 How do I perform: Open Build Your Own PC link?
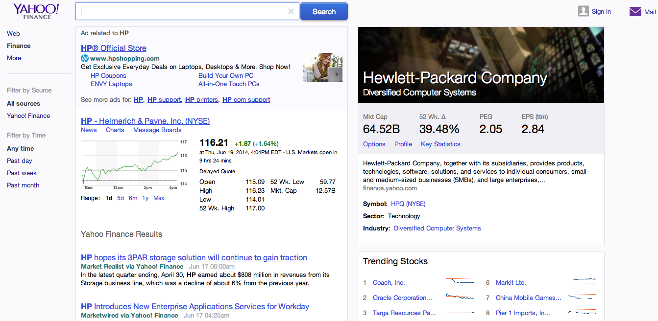pos(226,75)
